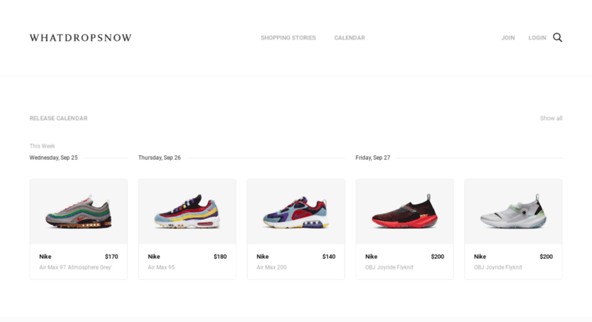Click the $140 price on Air Max 200
The height and width of the screenshot is (322, 592).
coord(329,257)
